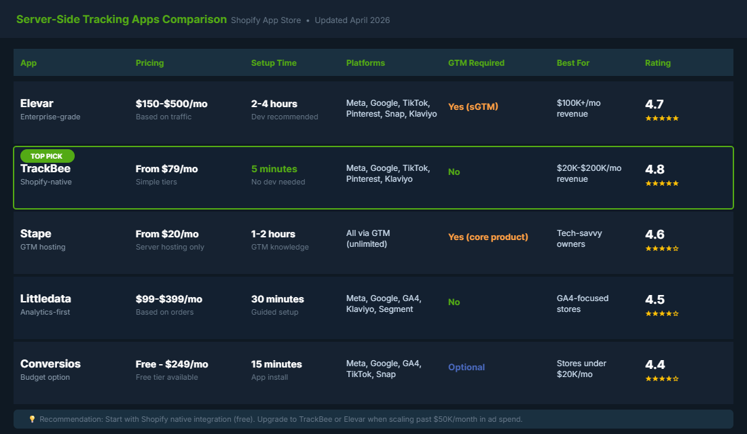The image size is (747, 434).
Task: Select the highlighted TrackBee row
Action: pyautogui.click(x=373, y=178)
